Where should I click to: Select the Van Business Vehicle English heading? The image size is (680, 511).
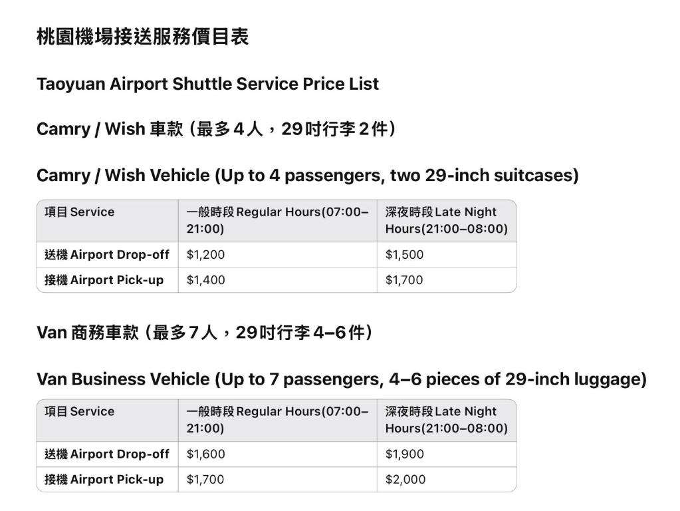[x=342, y=379]
